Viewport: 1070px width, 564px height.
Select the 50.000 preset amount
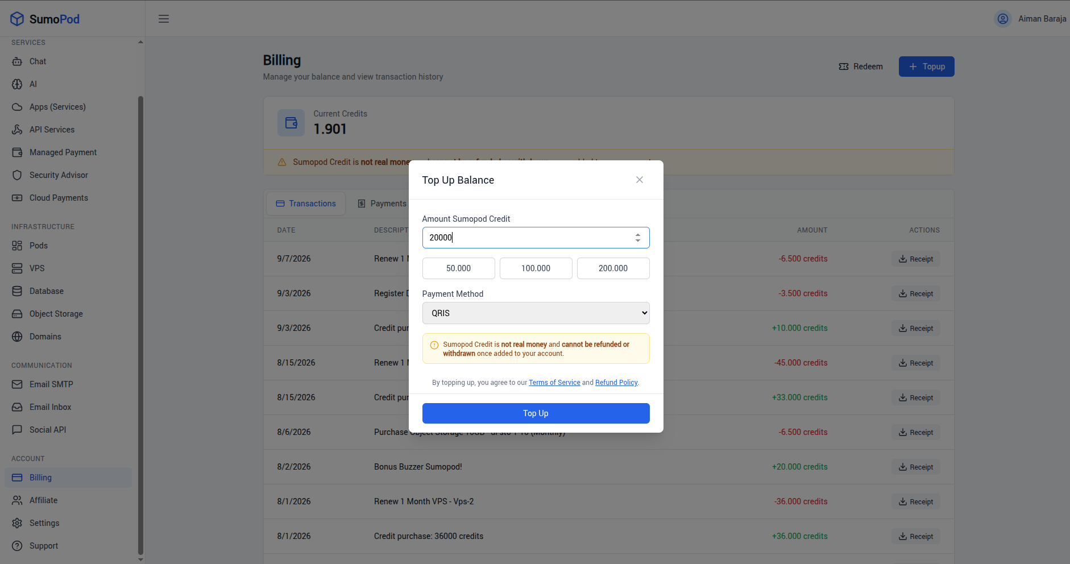click(x=459, y=268)
